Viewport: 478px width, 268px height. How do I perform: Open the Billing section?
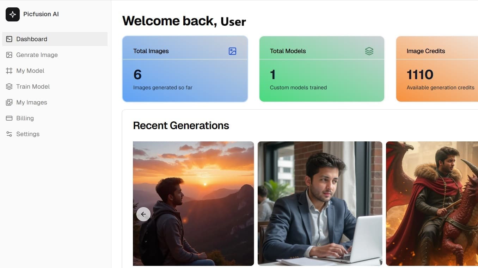click(x=25, y=118)
